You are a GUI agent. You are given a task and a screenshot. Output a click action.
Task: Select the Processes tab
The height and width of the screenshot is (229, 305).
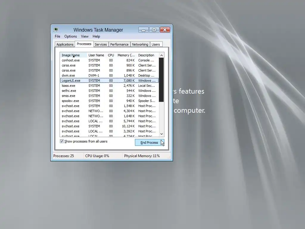(84, 44)
